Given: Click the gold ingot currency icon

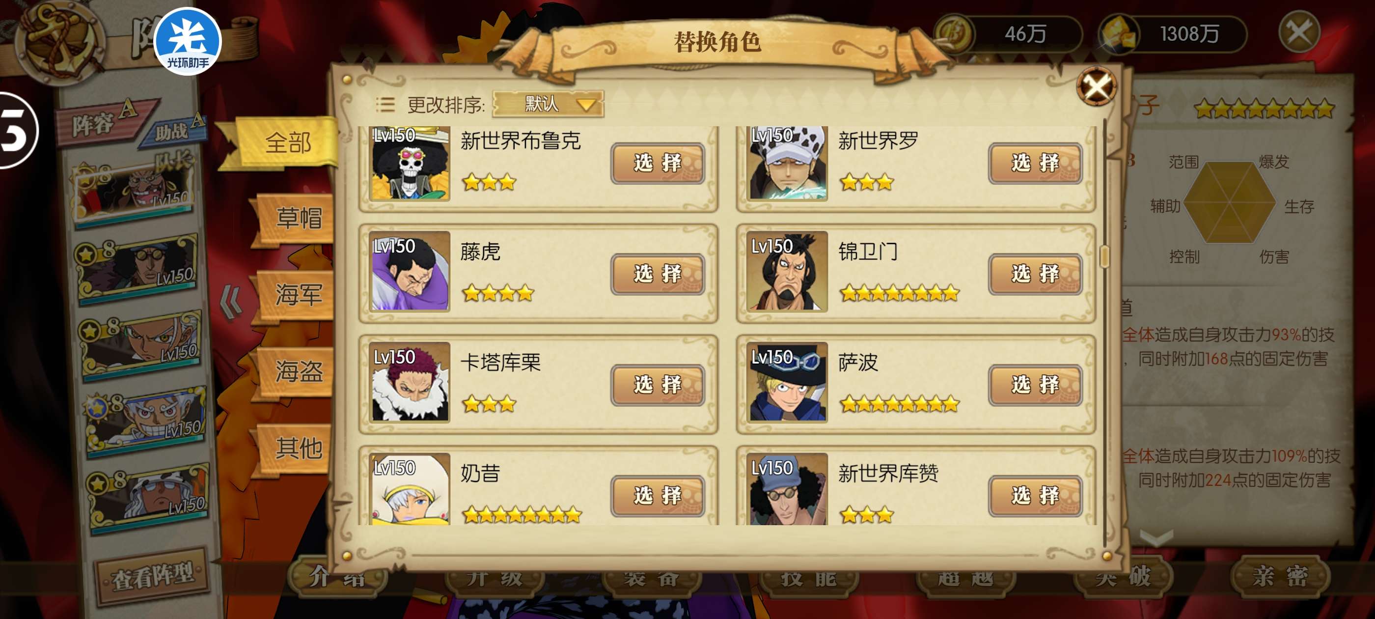Looking at the screenshot, I should [1119, 33].
